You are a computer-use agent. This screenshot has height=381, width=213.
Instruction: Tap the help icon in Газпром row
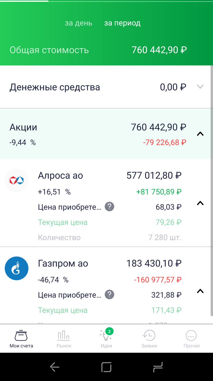[110, 295]
